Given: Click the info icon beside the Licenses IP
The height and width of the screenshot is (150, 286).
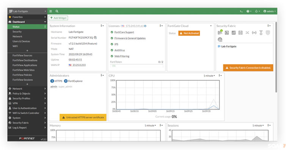Looking at the screenshot, I should (x=145, y=26).
